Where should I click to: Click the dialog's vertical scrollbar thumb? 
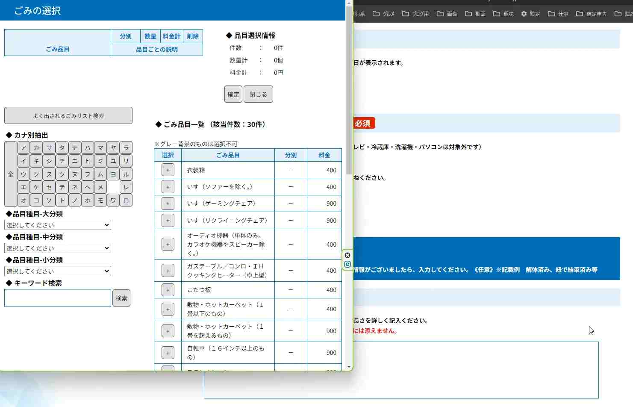point(349,90)
